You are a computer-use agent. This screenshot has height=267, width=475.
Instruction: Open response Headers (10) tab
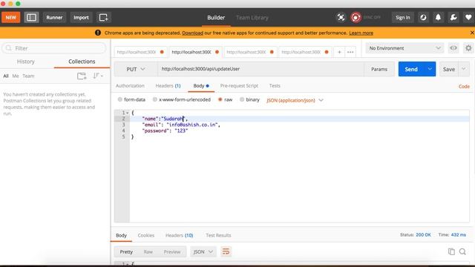tap(179, 235)
